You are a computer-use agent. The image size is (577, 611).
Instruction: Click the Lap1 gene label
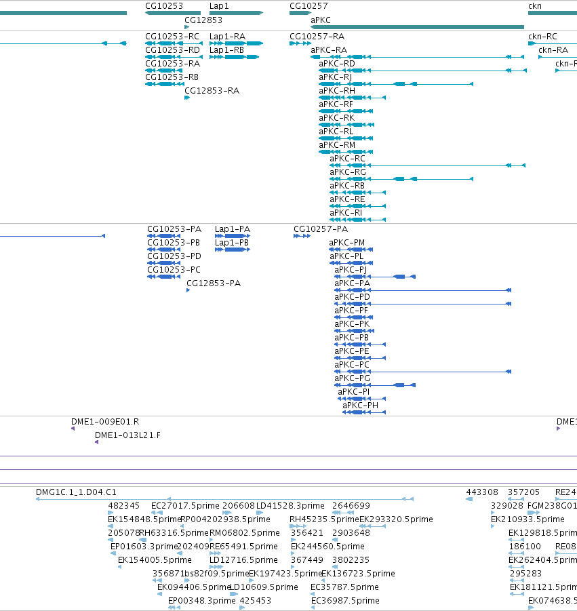pos(219,6)
